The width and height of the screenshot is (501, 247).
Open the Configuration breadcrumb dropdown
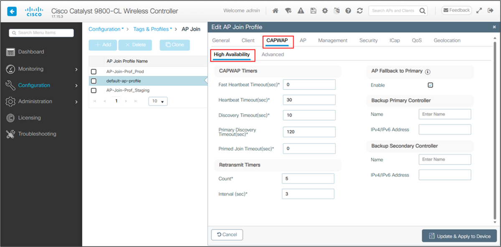point(106,29)
